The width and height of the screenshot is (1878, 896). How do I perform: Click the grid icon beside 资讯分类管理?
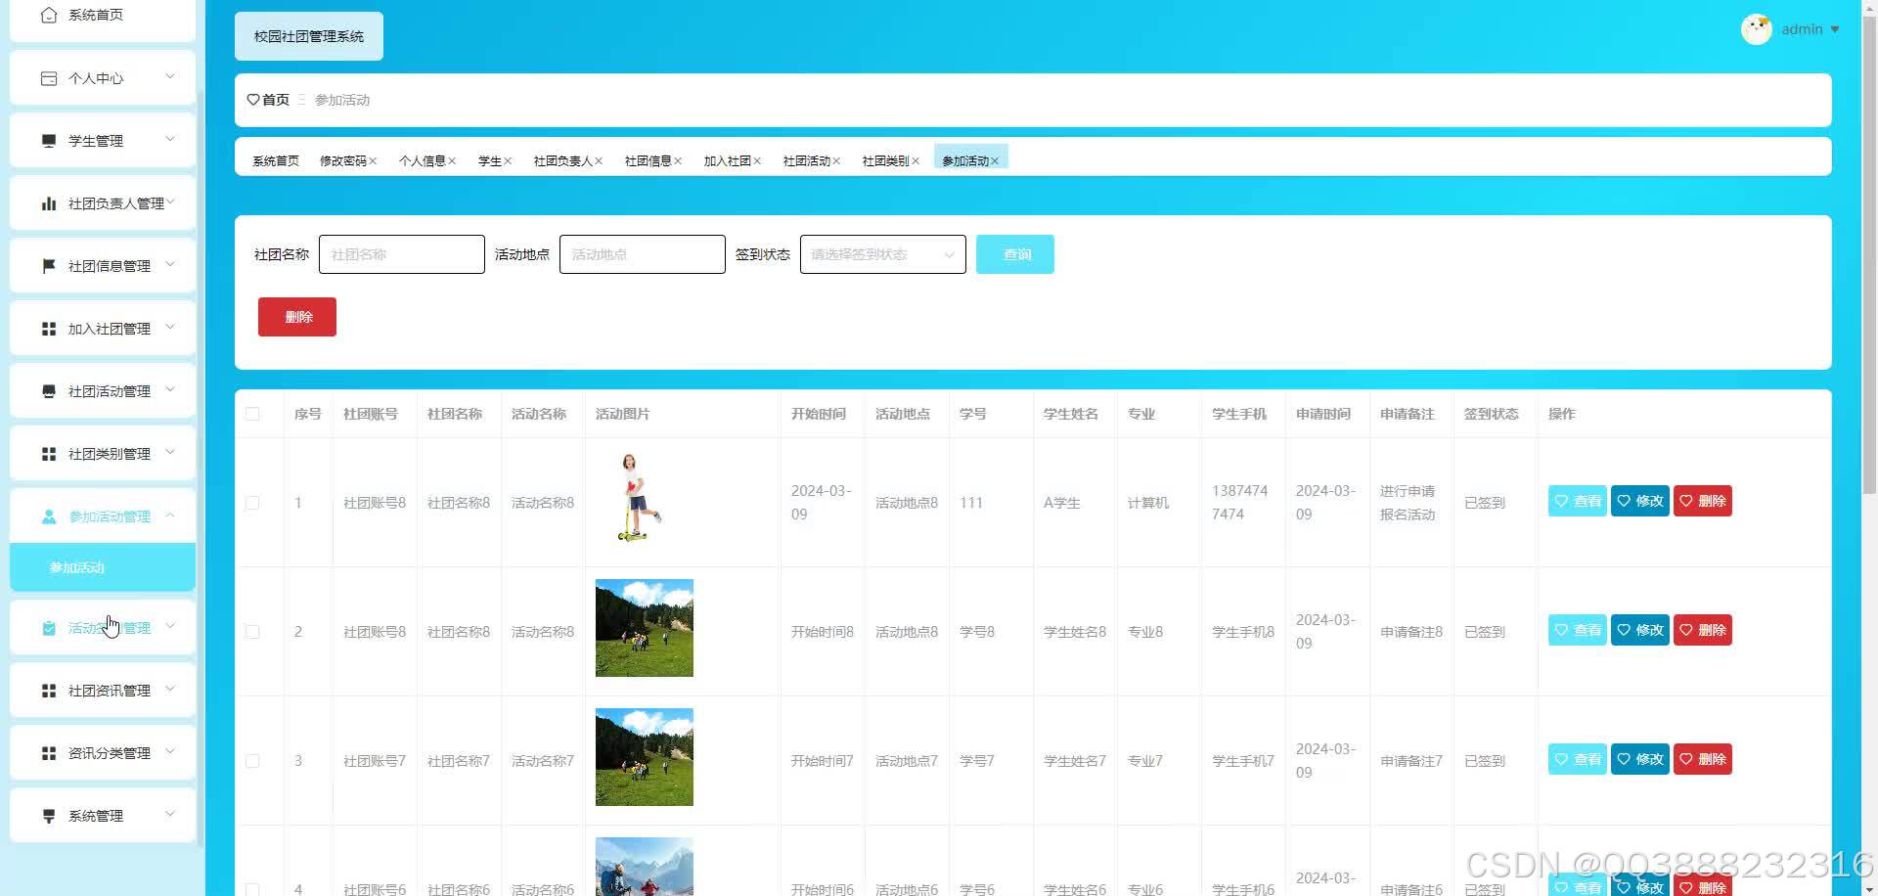[x=49, y=753]
